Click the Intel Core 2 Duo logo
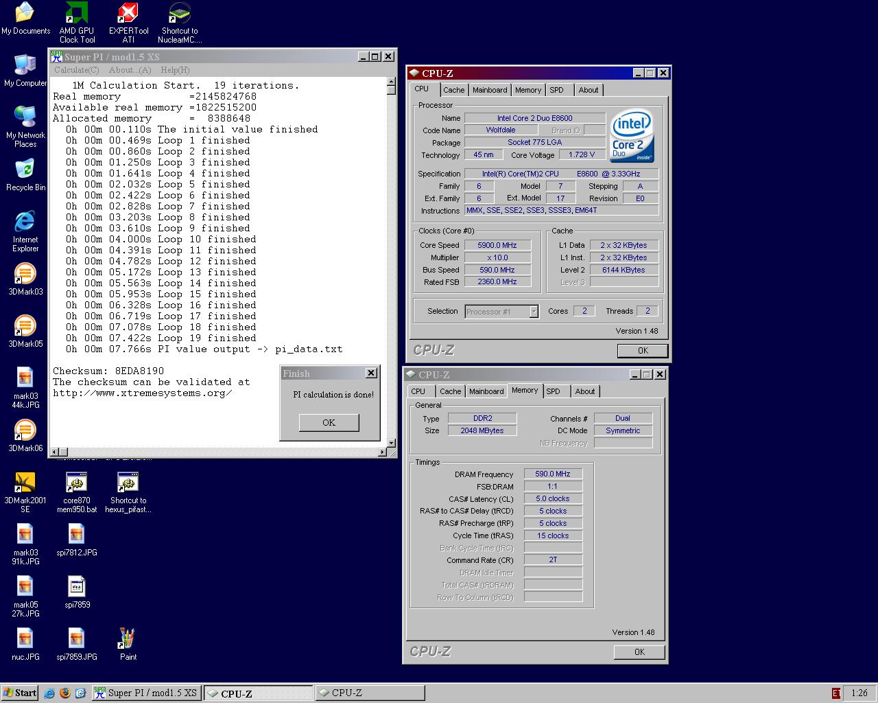Image resolution: width=878 pixels, height=703 pixels. (632, 135)
